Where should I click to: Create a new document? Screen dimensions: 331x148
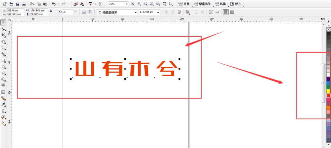point(5,4)
